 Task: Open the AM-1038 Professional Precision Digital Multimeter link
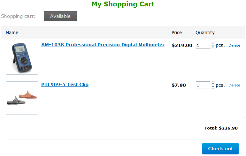tap(103, 45)
